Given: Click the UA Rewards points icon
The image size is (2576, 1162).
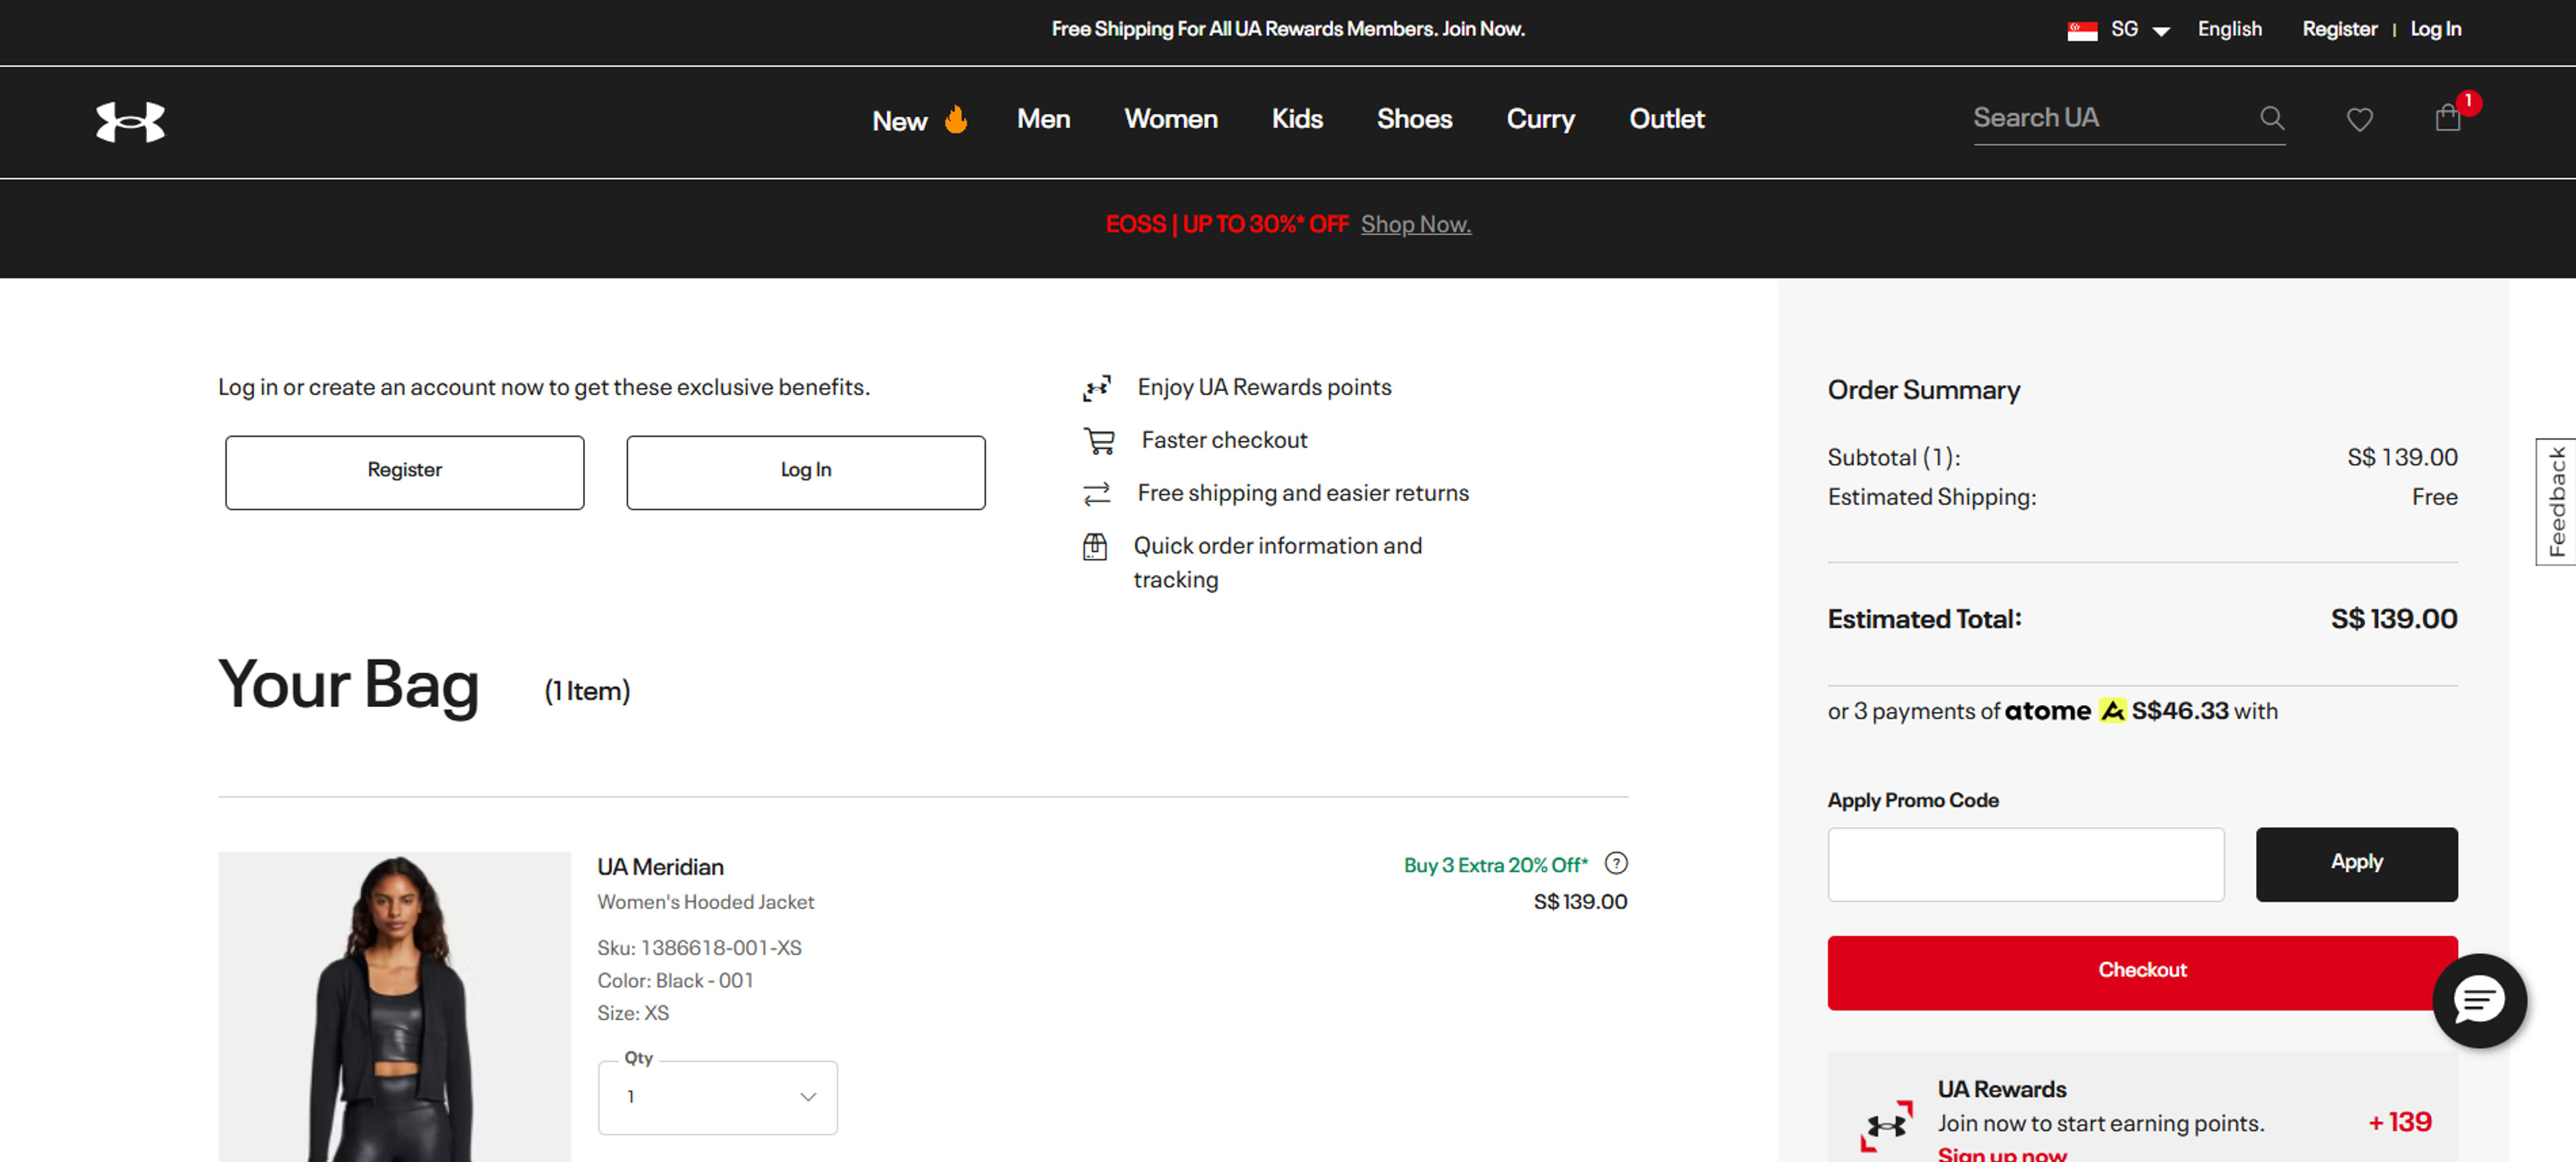Looking at the screenshot, I should (1097, 388).
